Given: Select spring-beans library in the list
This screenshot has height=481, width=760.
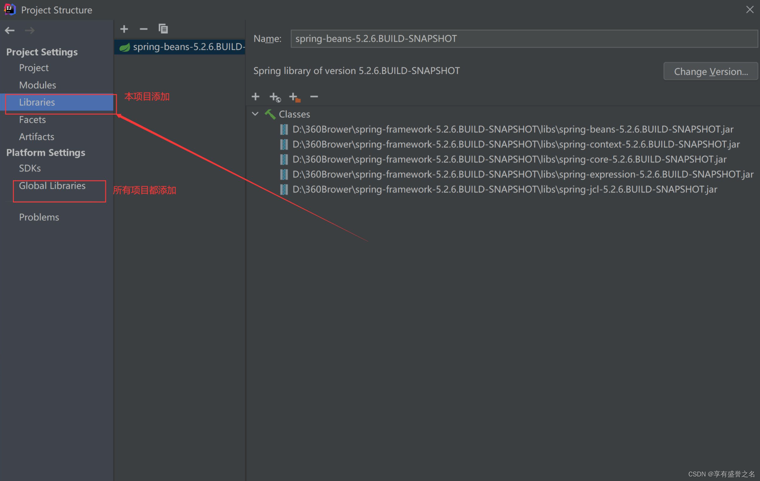Looking at the screenshot, I should tap(181, 47).
